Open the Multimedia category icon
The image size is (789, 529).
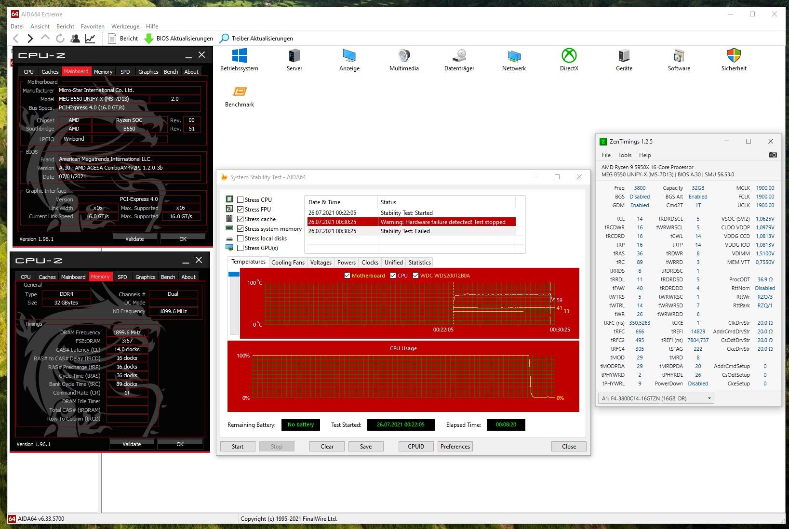pyautogui.click(x=404, y=60)
